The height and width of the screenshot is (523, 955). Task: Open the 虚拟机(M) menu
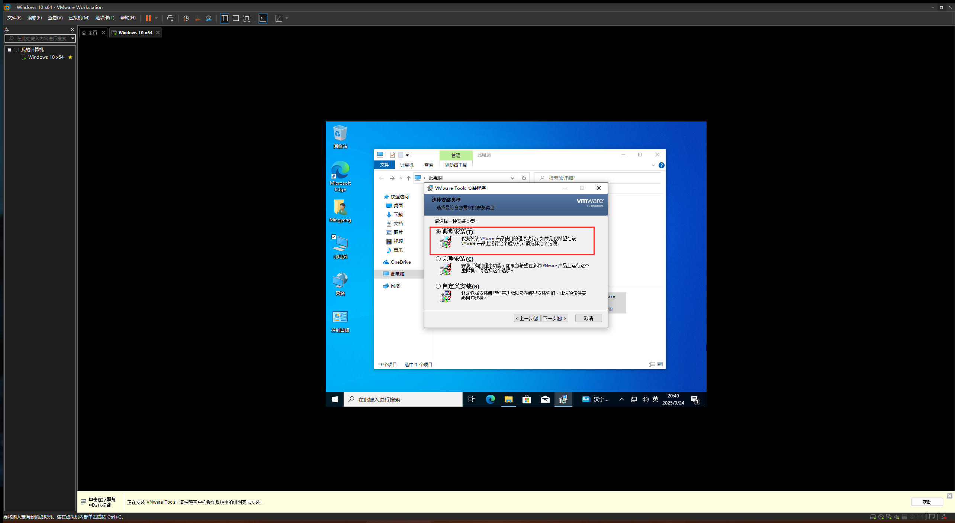pyautogui.click(x=79, y=17)
